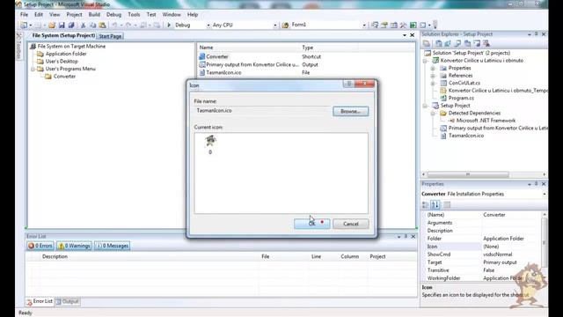Click the Copy toolbar icon

click(x=92, y=26)
